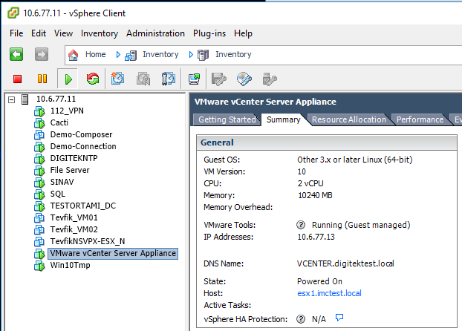The height and width of the screenshot is (331, 462).
Task: Click the connect USB device icon
Action: click(270, 79)
